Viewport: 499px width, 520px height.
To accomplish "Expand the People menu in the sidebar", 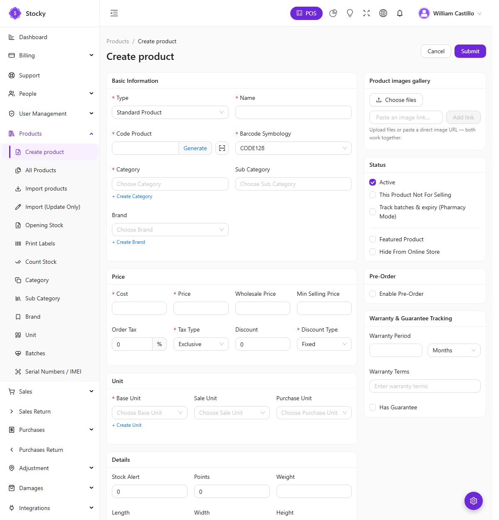I will [x=50, y=94].
